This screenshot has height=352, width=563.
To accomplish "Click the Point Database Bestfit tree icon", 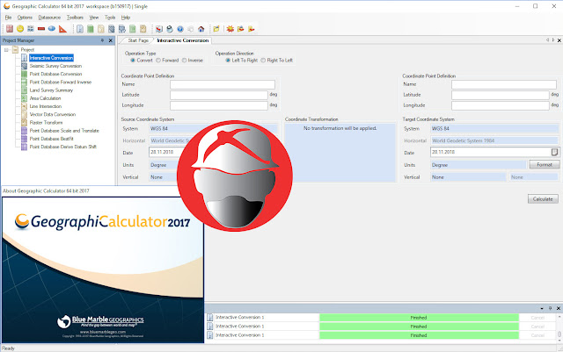I will (x=24, y=139).
